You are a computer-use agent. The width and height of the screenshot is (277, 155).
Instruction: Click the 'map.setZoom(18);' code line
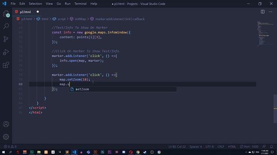[75, 79]
